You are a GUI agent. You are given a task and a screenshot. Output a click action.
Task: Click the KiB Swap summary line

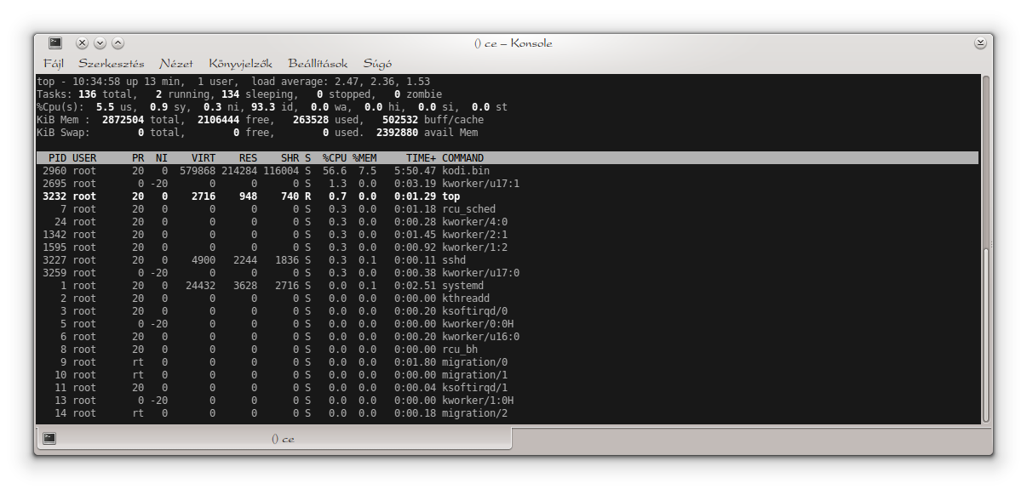(x=257, y=133)
